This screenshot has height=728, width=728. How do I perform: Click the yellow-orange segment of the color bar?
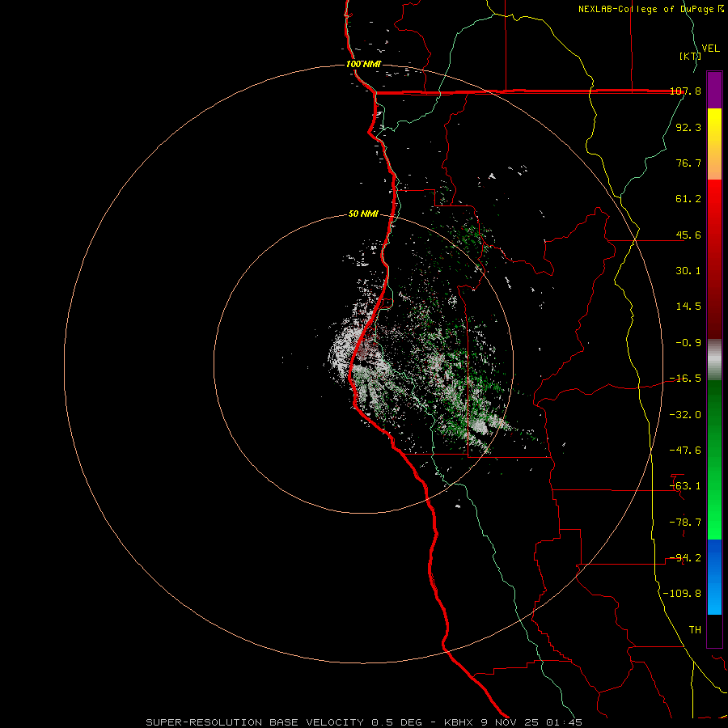[714, 144]
